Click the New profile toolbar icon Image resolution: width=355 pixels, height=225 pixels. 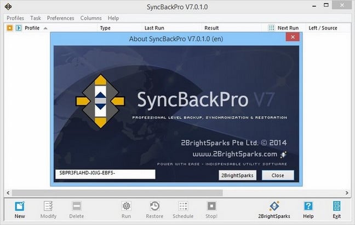(20, 206)
